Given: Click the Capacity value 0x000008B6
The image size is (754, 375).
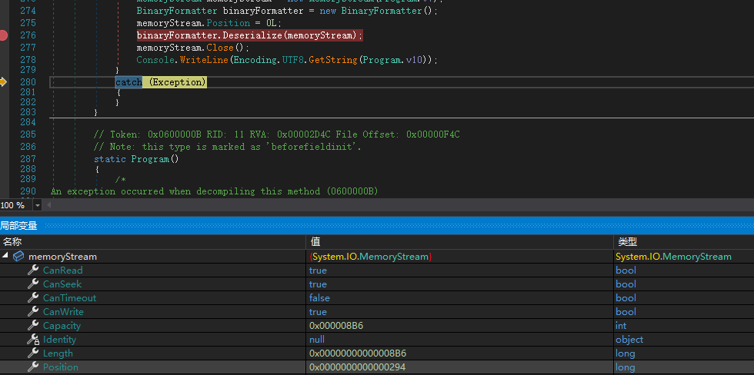Looking at the screenshot, I should click(335, 326).
